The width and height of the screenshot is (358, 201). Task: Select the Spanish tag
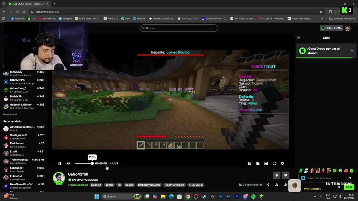[x=96, y=185]
